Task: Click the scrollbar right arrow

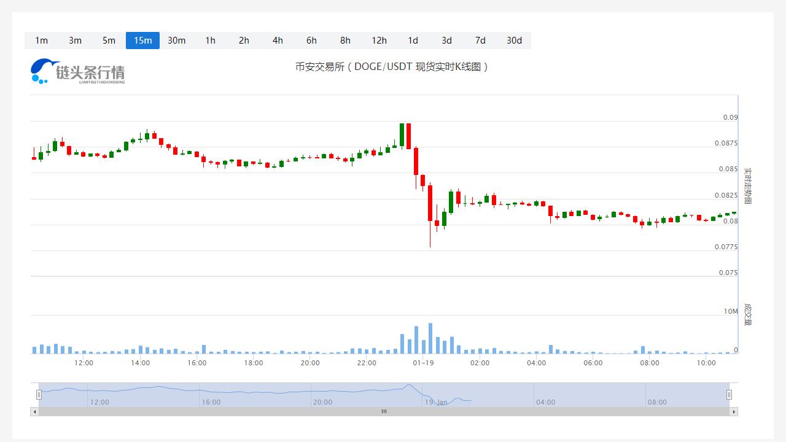Action: [734, 411]
